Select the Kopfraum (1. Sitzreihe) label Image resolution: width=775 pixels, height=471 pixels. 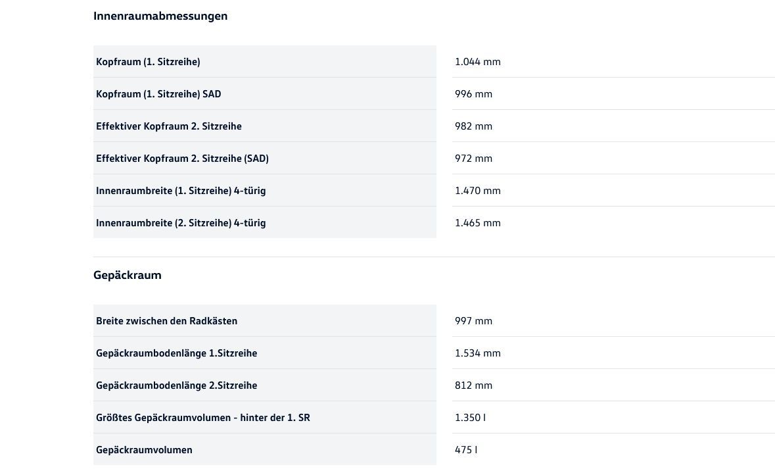tap(148, 62)
